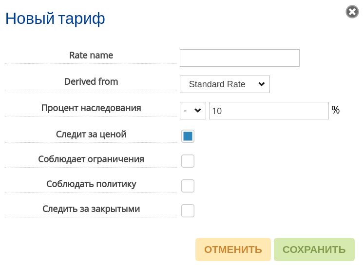Click the Rate name label

click(91, 55)
